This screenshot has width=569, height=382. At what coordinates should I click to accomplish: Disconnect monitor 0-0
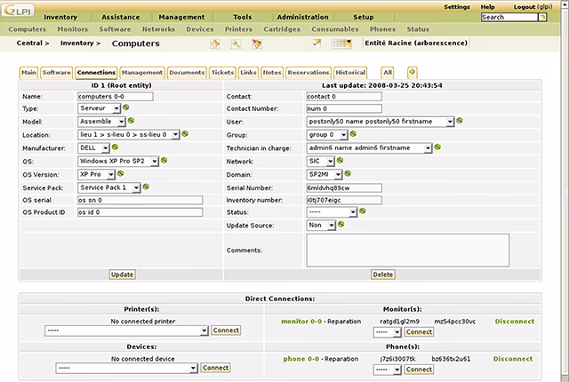point(515,322)
